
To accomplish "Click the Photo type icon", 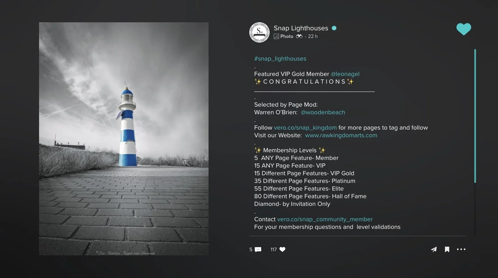I will click(x=276, y=36).
